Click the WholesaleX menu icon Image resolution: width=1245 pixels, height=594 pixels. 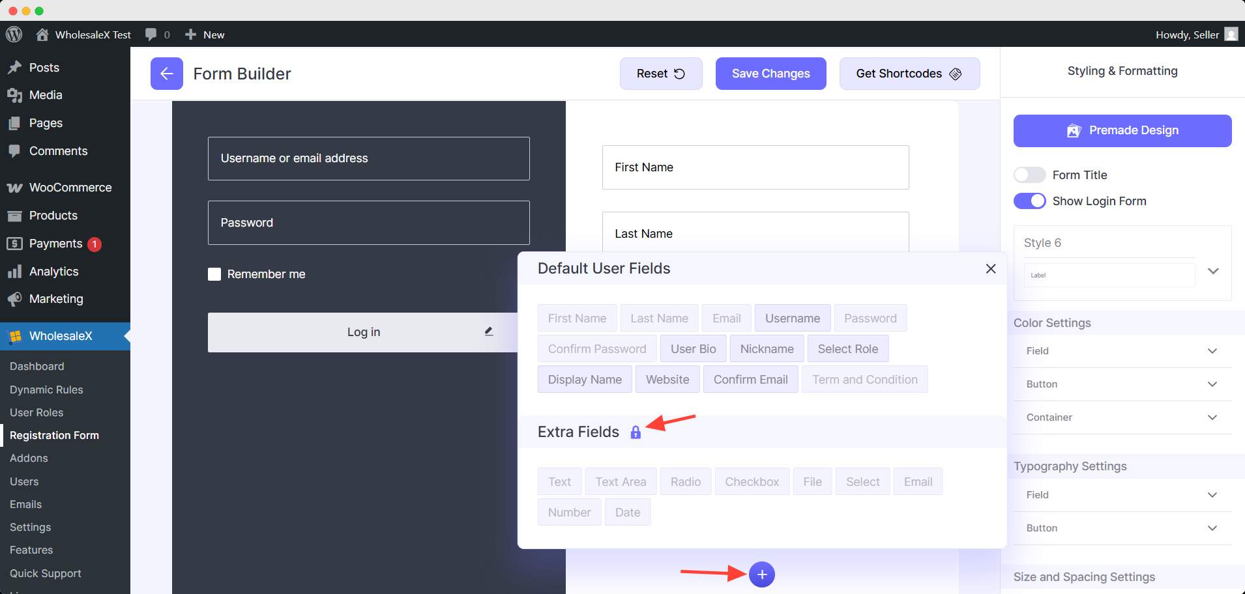[x=14, y=337]
